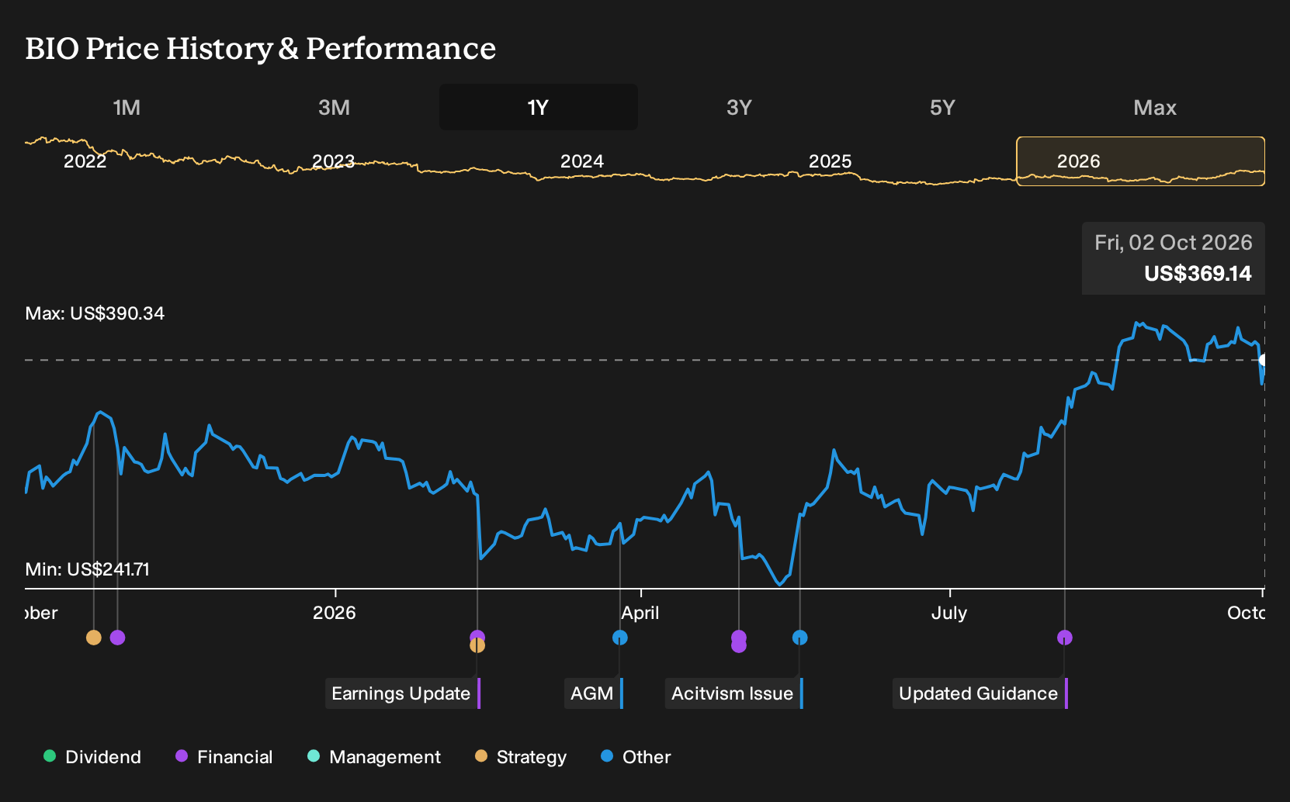Jump to 2022 in the overview sparkline

pos(85,161)
